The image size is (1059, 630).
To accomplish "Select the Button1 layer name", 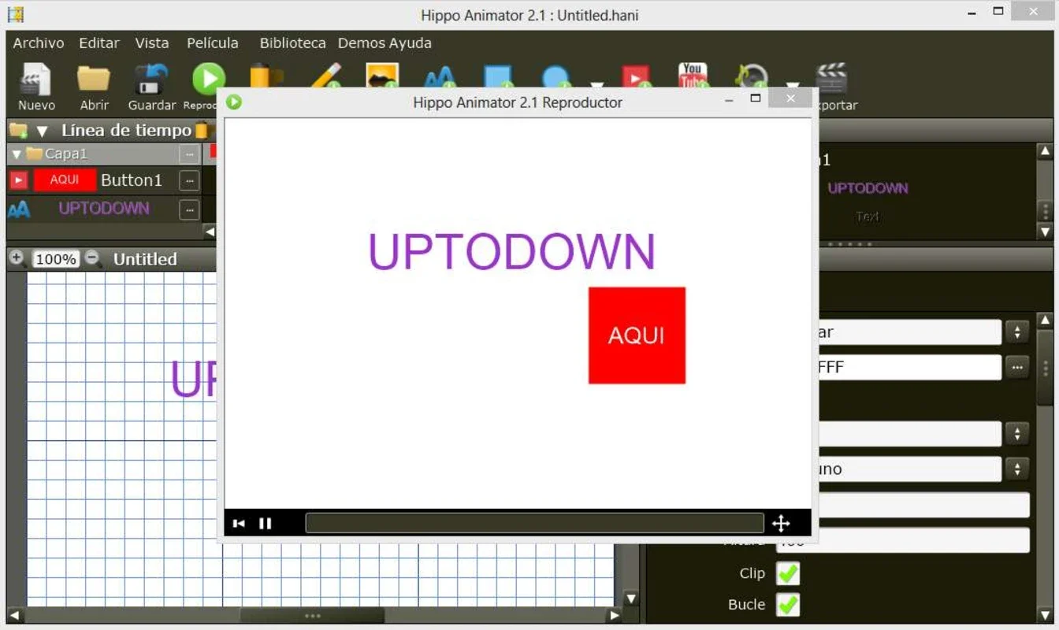I will click(132, 180).
